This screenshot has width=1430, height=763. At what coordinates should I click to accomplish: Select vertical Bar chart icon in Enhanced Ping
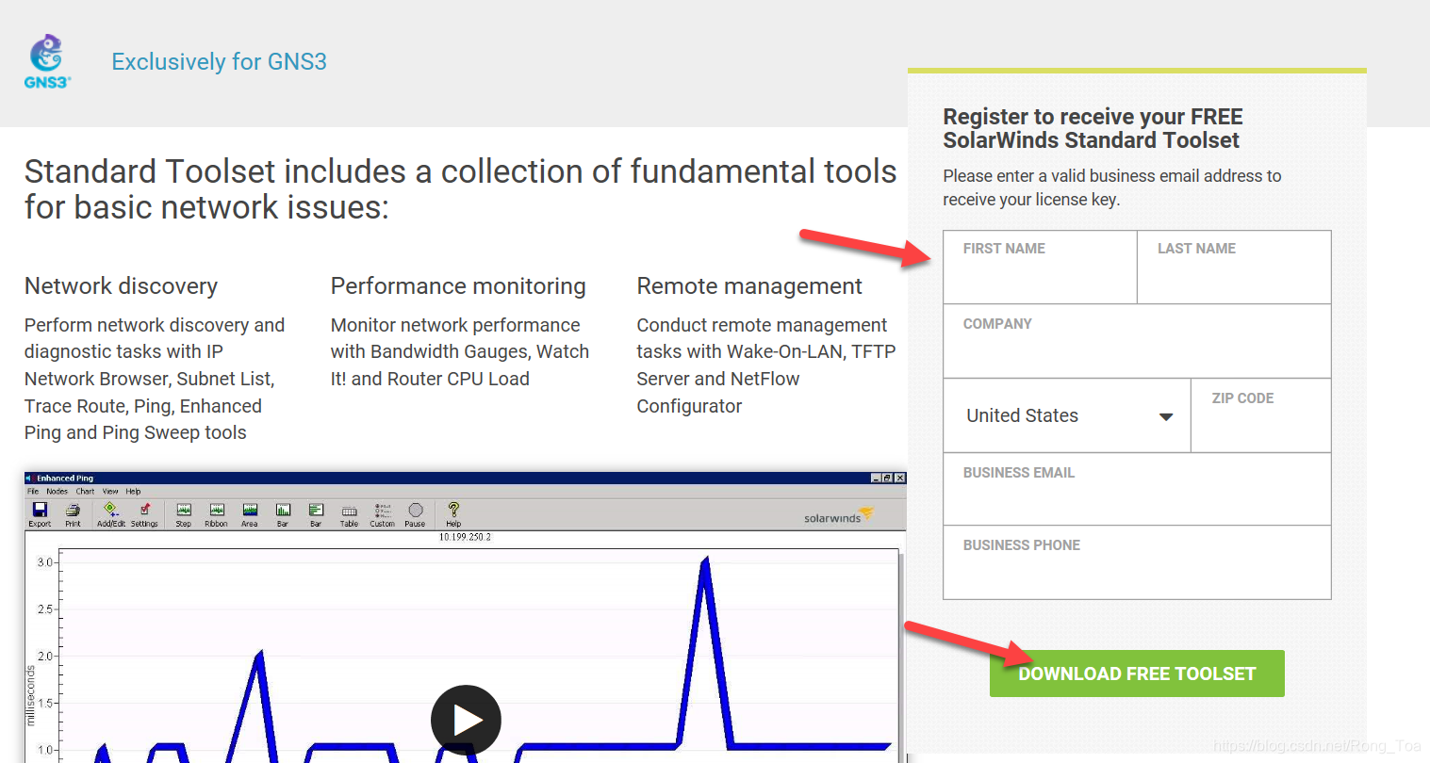(x=283, y=514)
